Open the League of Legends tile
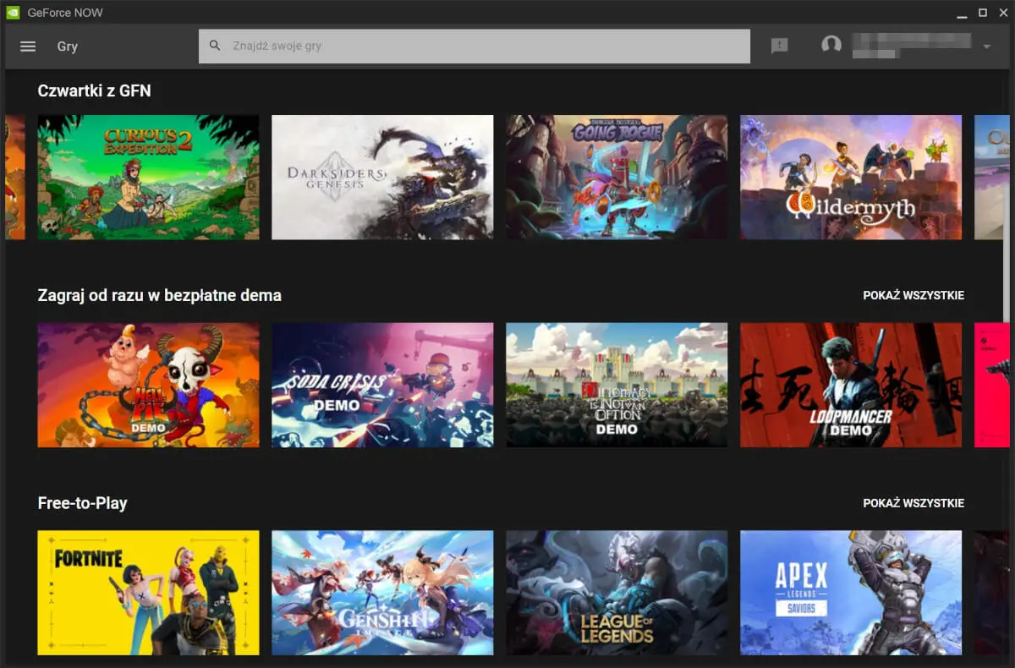This screenshot has height=668, width=1015. (x=617, y=593)
